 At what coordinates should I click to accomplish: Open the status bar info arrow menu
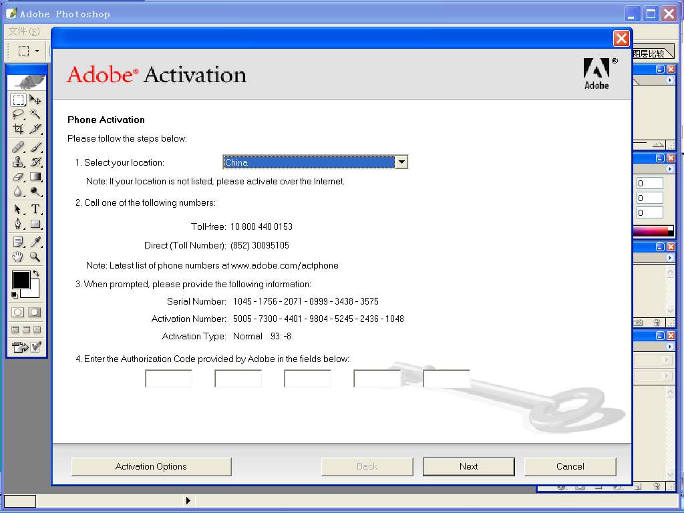pos(188,500)
